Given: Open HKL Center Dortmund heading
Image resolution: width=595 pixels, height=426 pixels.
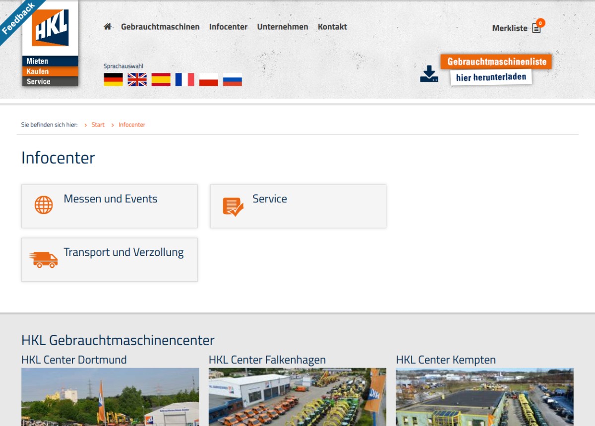Looking at the screenshot, I should coord(74,360).
